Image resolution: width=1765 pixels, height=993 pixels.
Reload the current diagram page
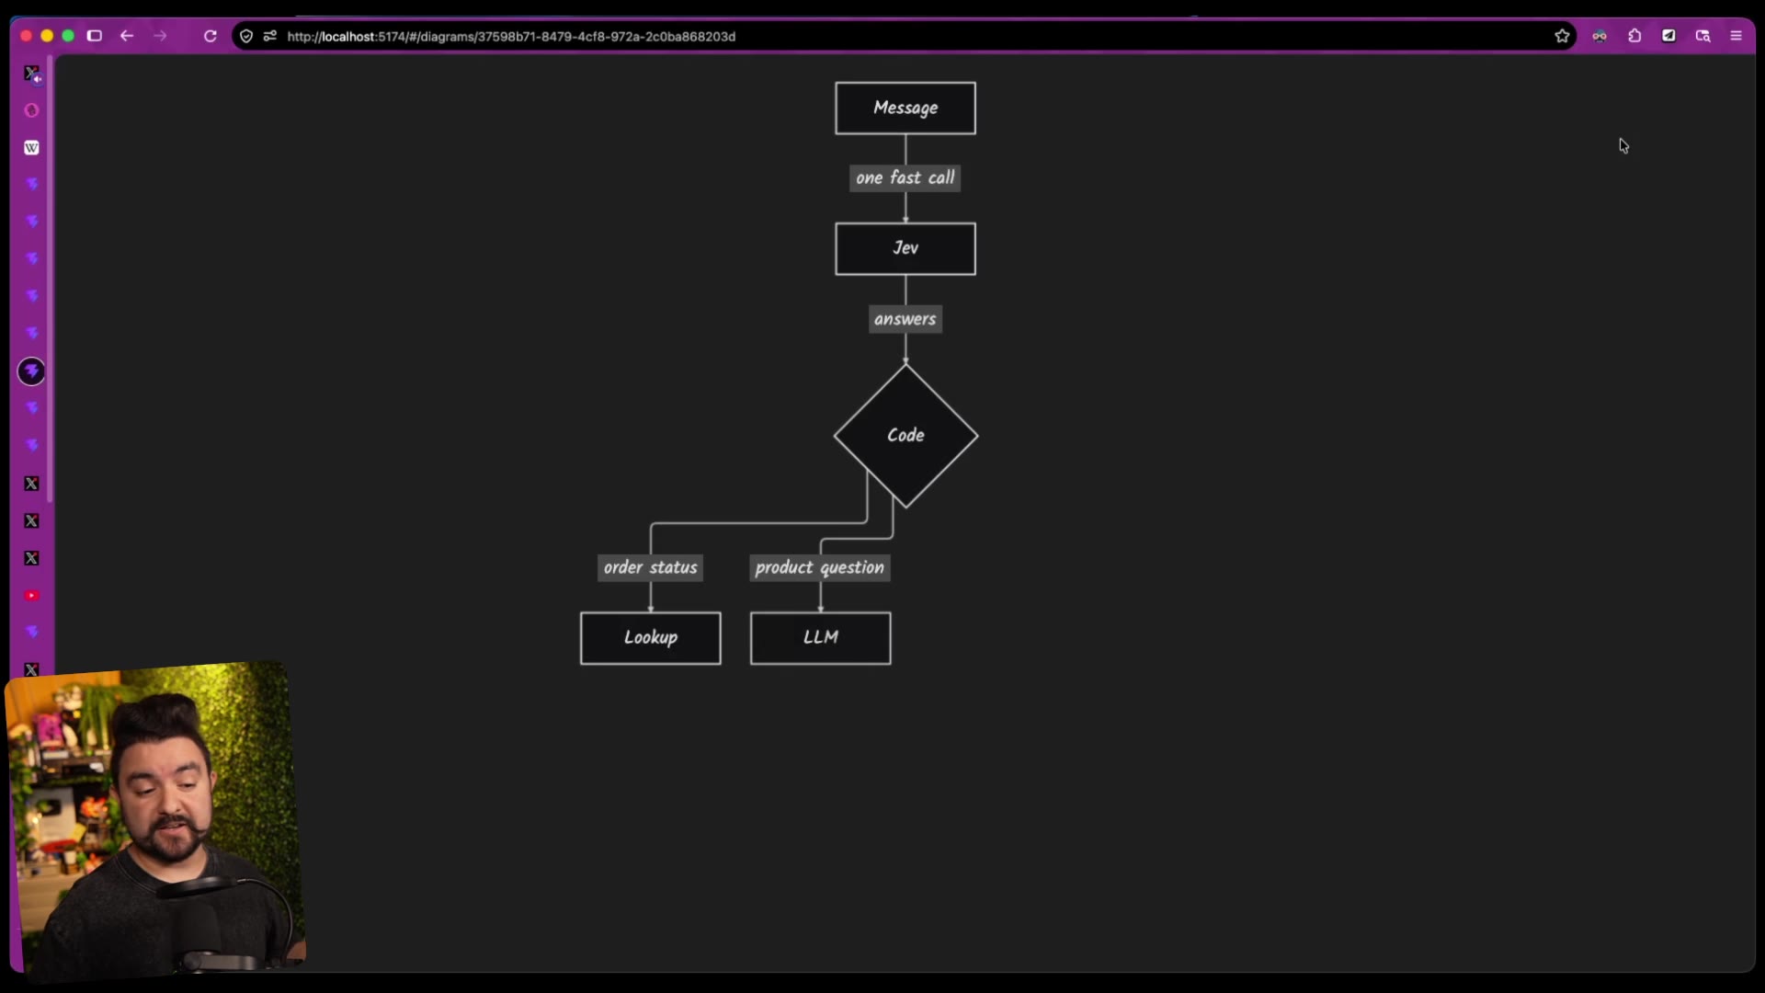[210, 36]
